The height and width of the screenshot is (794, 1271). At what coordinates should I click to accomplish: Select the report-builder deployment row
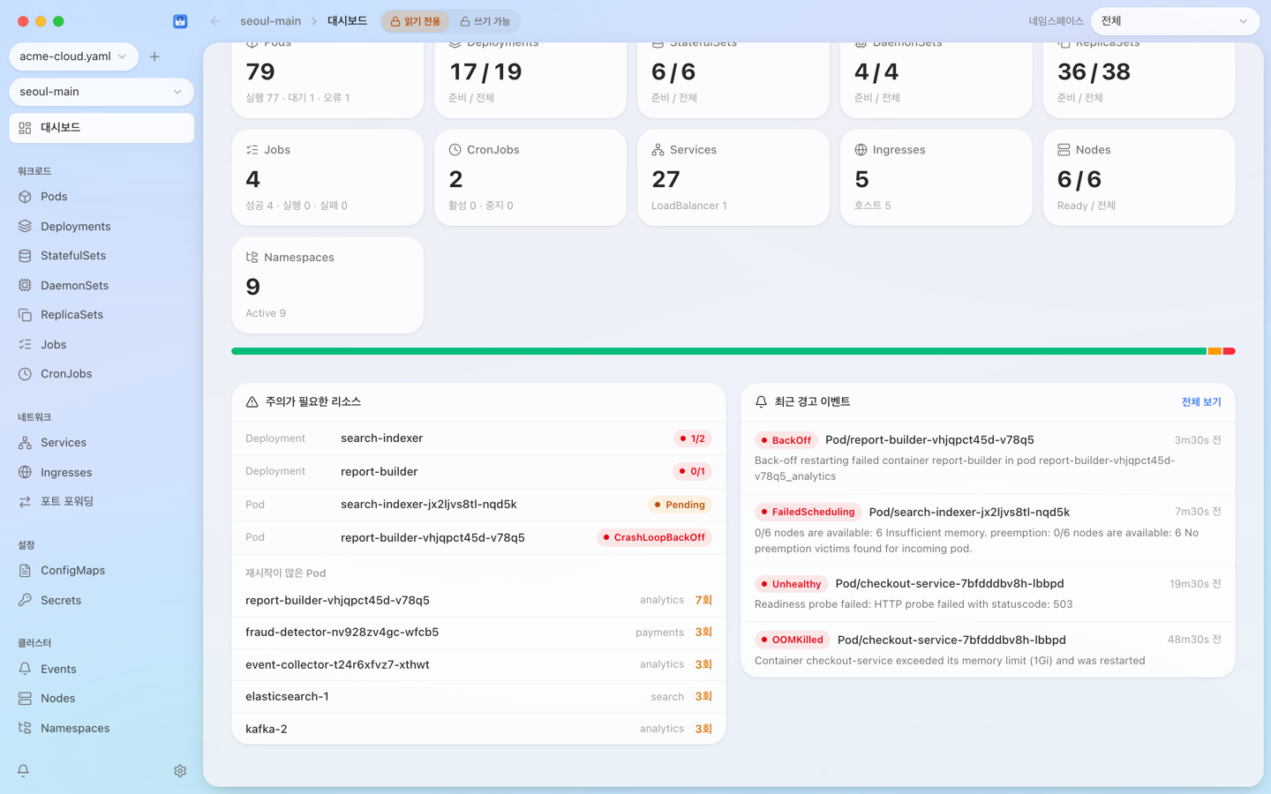[x=478, y=471]
